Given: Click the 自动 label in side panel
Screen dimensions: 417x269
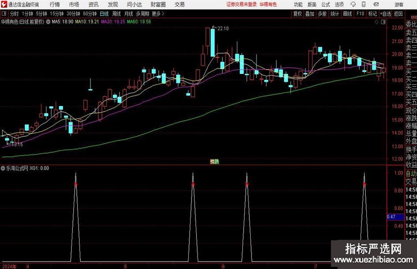Looking at the screenshot, I should point(411,174).
